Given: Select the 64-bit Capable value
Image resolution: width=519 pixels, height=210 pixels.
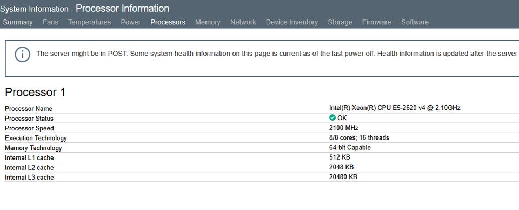Looking at the screenshot, I should [x=350, y=147].
